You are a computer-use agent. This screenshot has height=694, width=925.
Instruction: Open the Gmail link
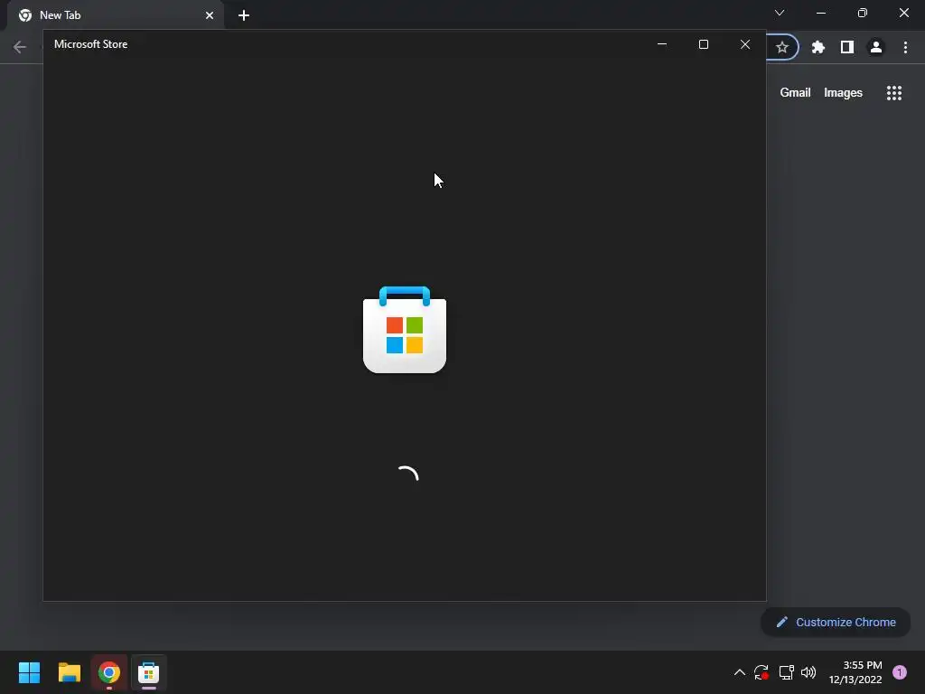point(795,93)
